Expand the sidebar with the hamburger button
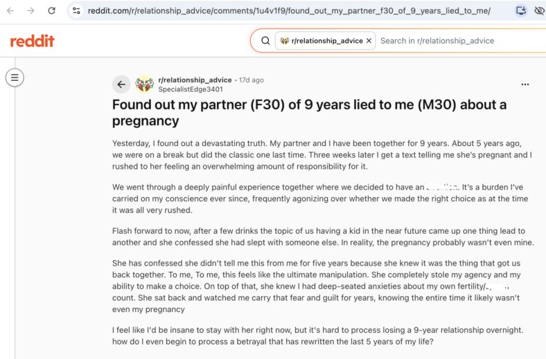The image size is (546, 359). [15, 77]
